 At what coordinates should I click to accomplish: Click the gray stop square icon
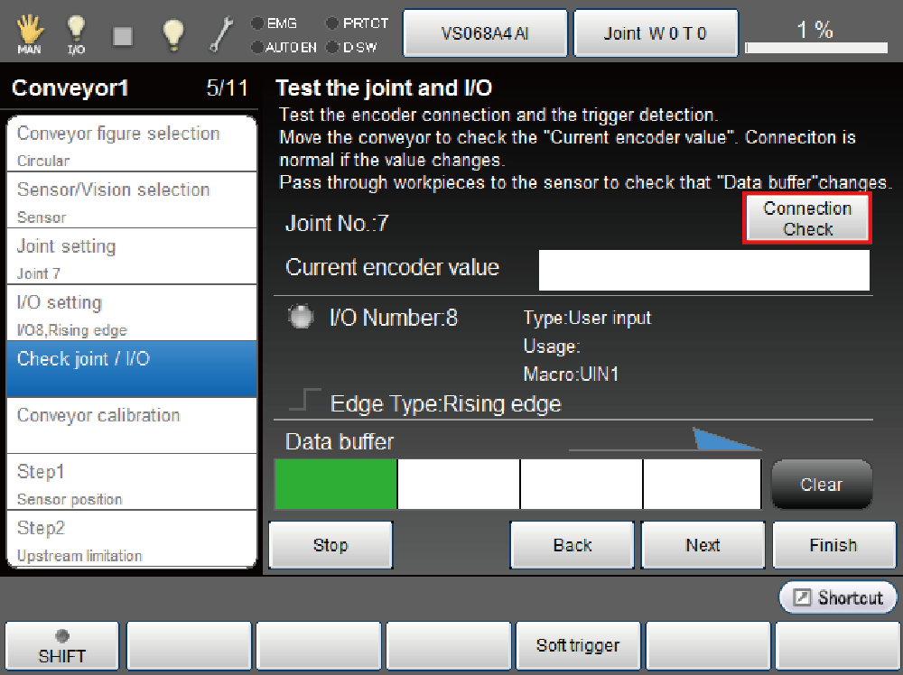pos(123,35)
